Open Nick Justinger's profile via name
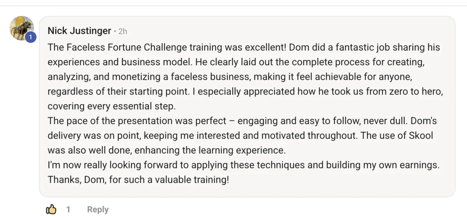Image resolution: width=467 pixels, height=220 pixels. tap(79, 31)
